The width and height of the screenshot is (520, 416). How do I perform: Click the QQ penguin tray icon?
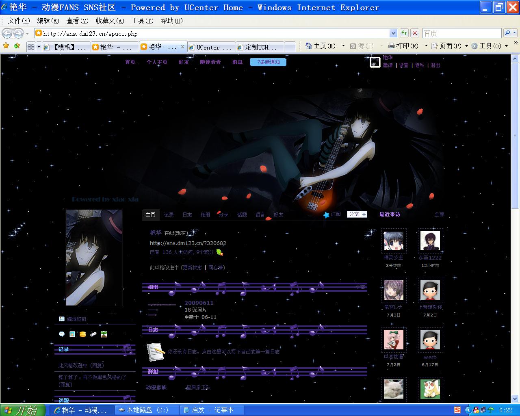(x=476, y=410)
